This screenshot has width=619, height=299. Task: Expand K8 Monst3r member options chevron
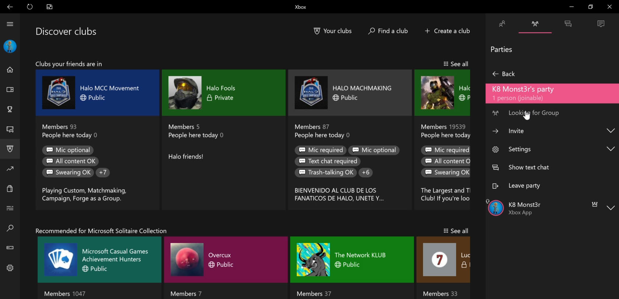pos(611,208)
